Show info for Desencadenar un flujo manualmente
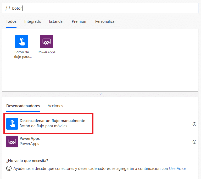 pyautogui.click(x=194, y=124)
